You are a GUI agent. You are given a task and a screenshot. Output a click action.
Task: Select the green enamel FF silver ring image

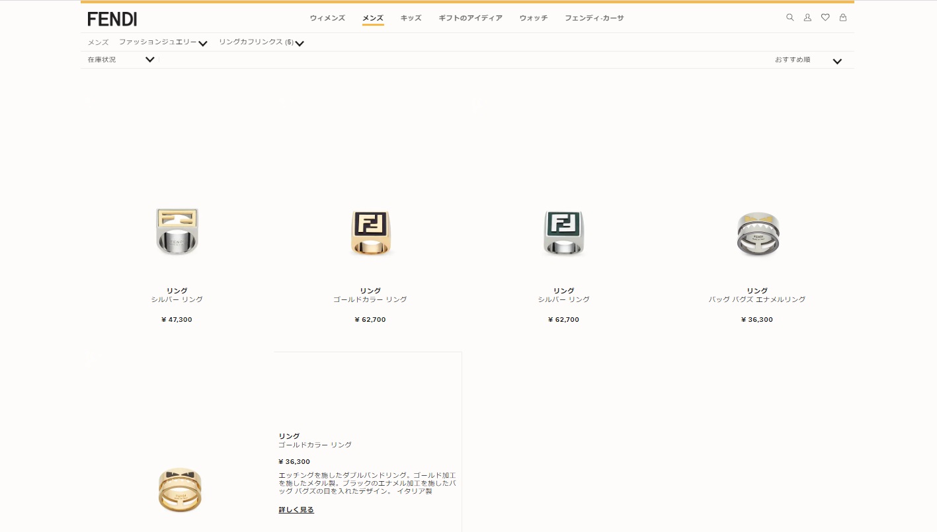click(x=563, y=232)
